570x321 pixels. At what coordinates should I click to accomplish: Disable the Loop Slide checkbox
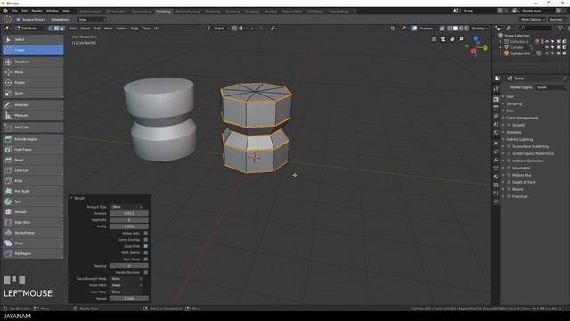146,246
